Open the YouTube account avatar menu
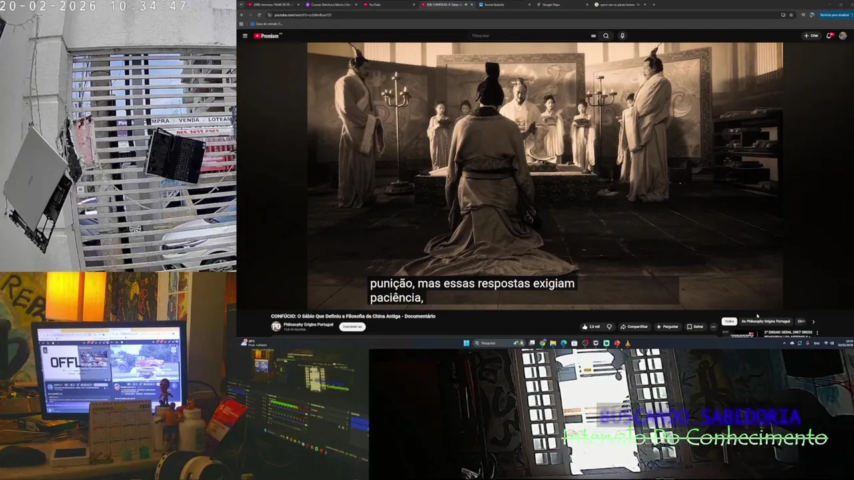 coord(843,36)
